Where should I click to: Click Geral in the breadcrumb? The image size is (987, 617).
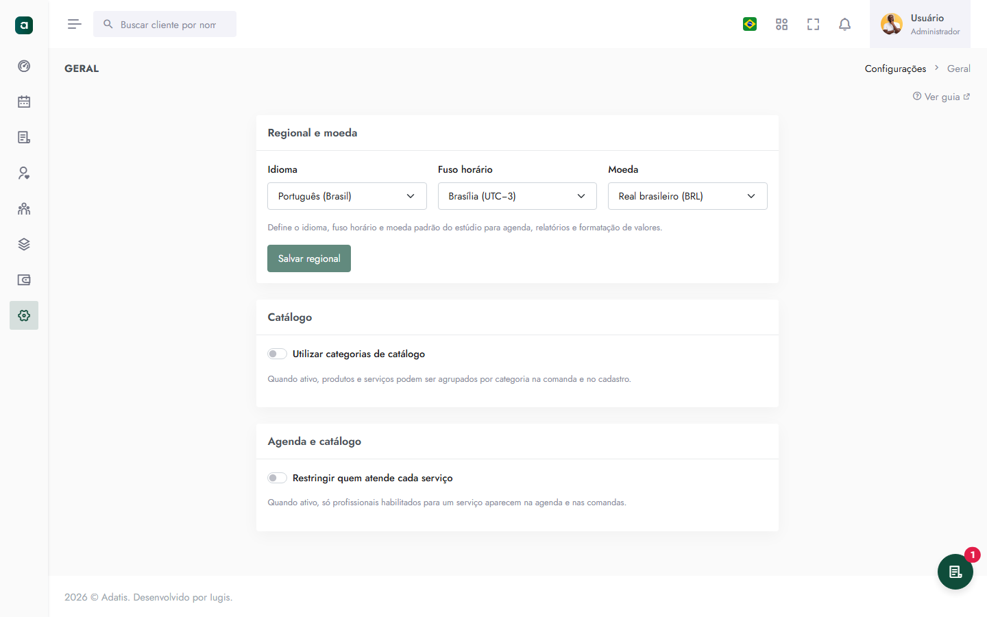pos(959,69)
